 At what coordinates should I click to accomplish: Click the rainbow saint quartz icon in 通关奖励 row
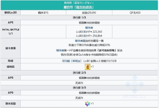coord(88,104)
